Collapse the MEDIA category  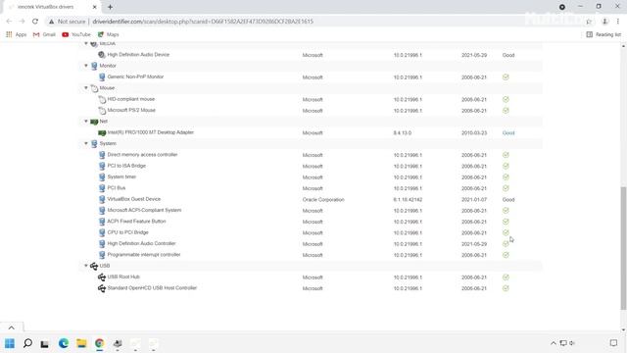(x=86, y=43)
